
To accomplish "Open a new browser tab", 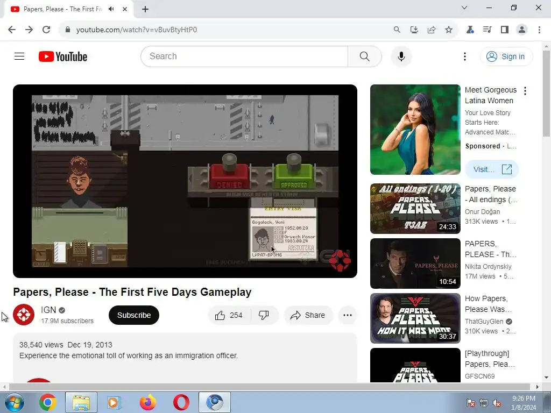I will coord(145,9).
